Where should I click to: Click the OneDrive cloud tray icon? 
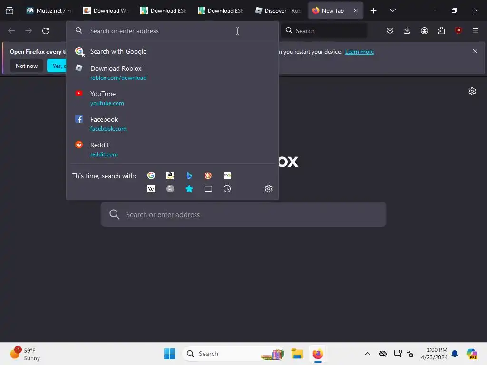coord(383,354)
